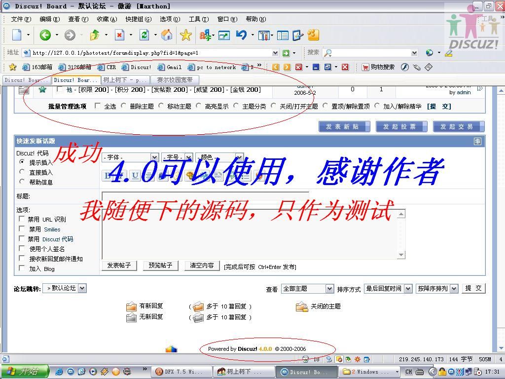Open the 收藏 menu
The image size is (505, 379).
pos(107,19)
